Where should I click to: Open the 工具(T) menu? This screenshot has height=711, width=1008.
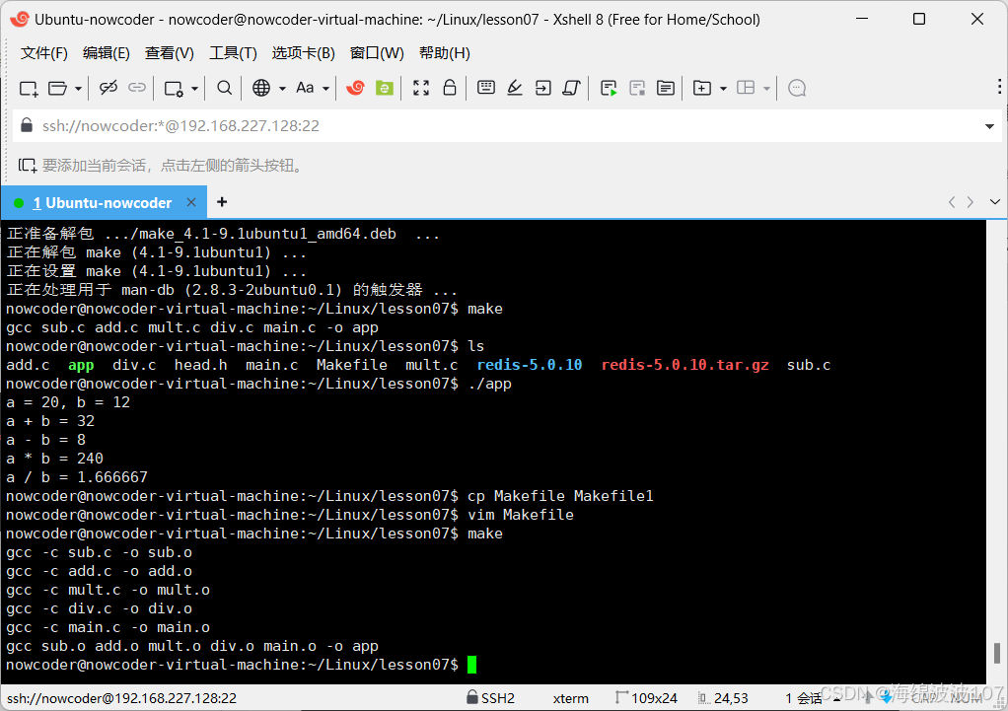pos(233,53)
